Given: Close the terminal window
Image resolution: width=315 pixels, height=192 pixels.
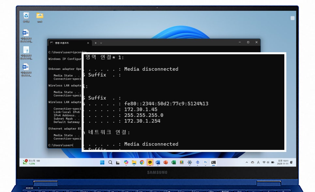Looking at the screenshot, I should coord(257,42).
